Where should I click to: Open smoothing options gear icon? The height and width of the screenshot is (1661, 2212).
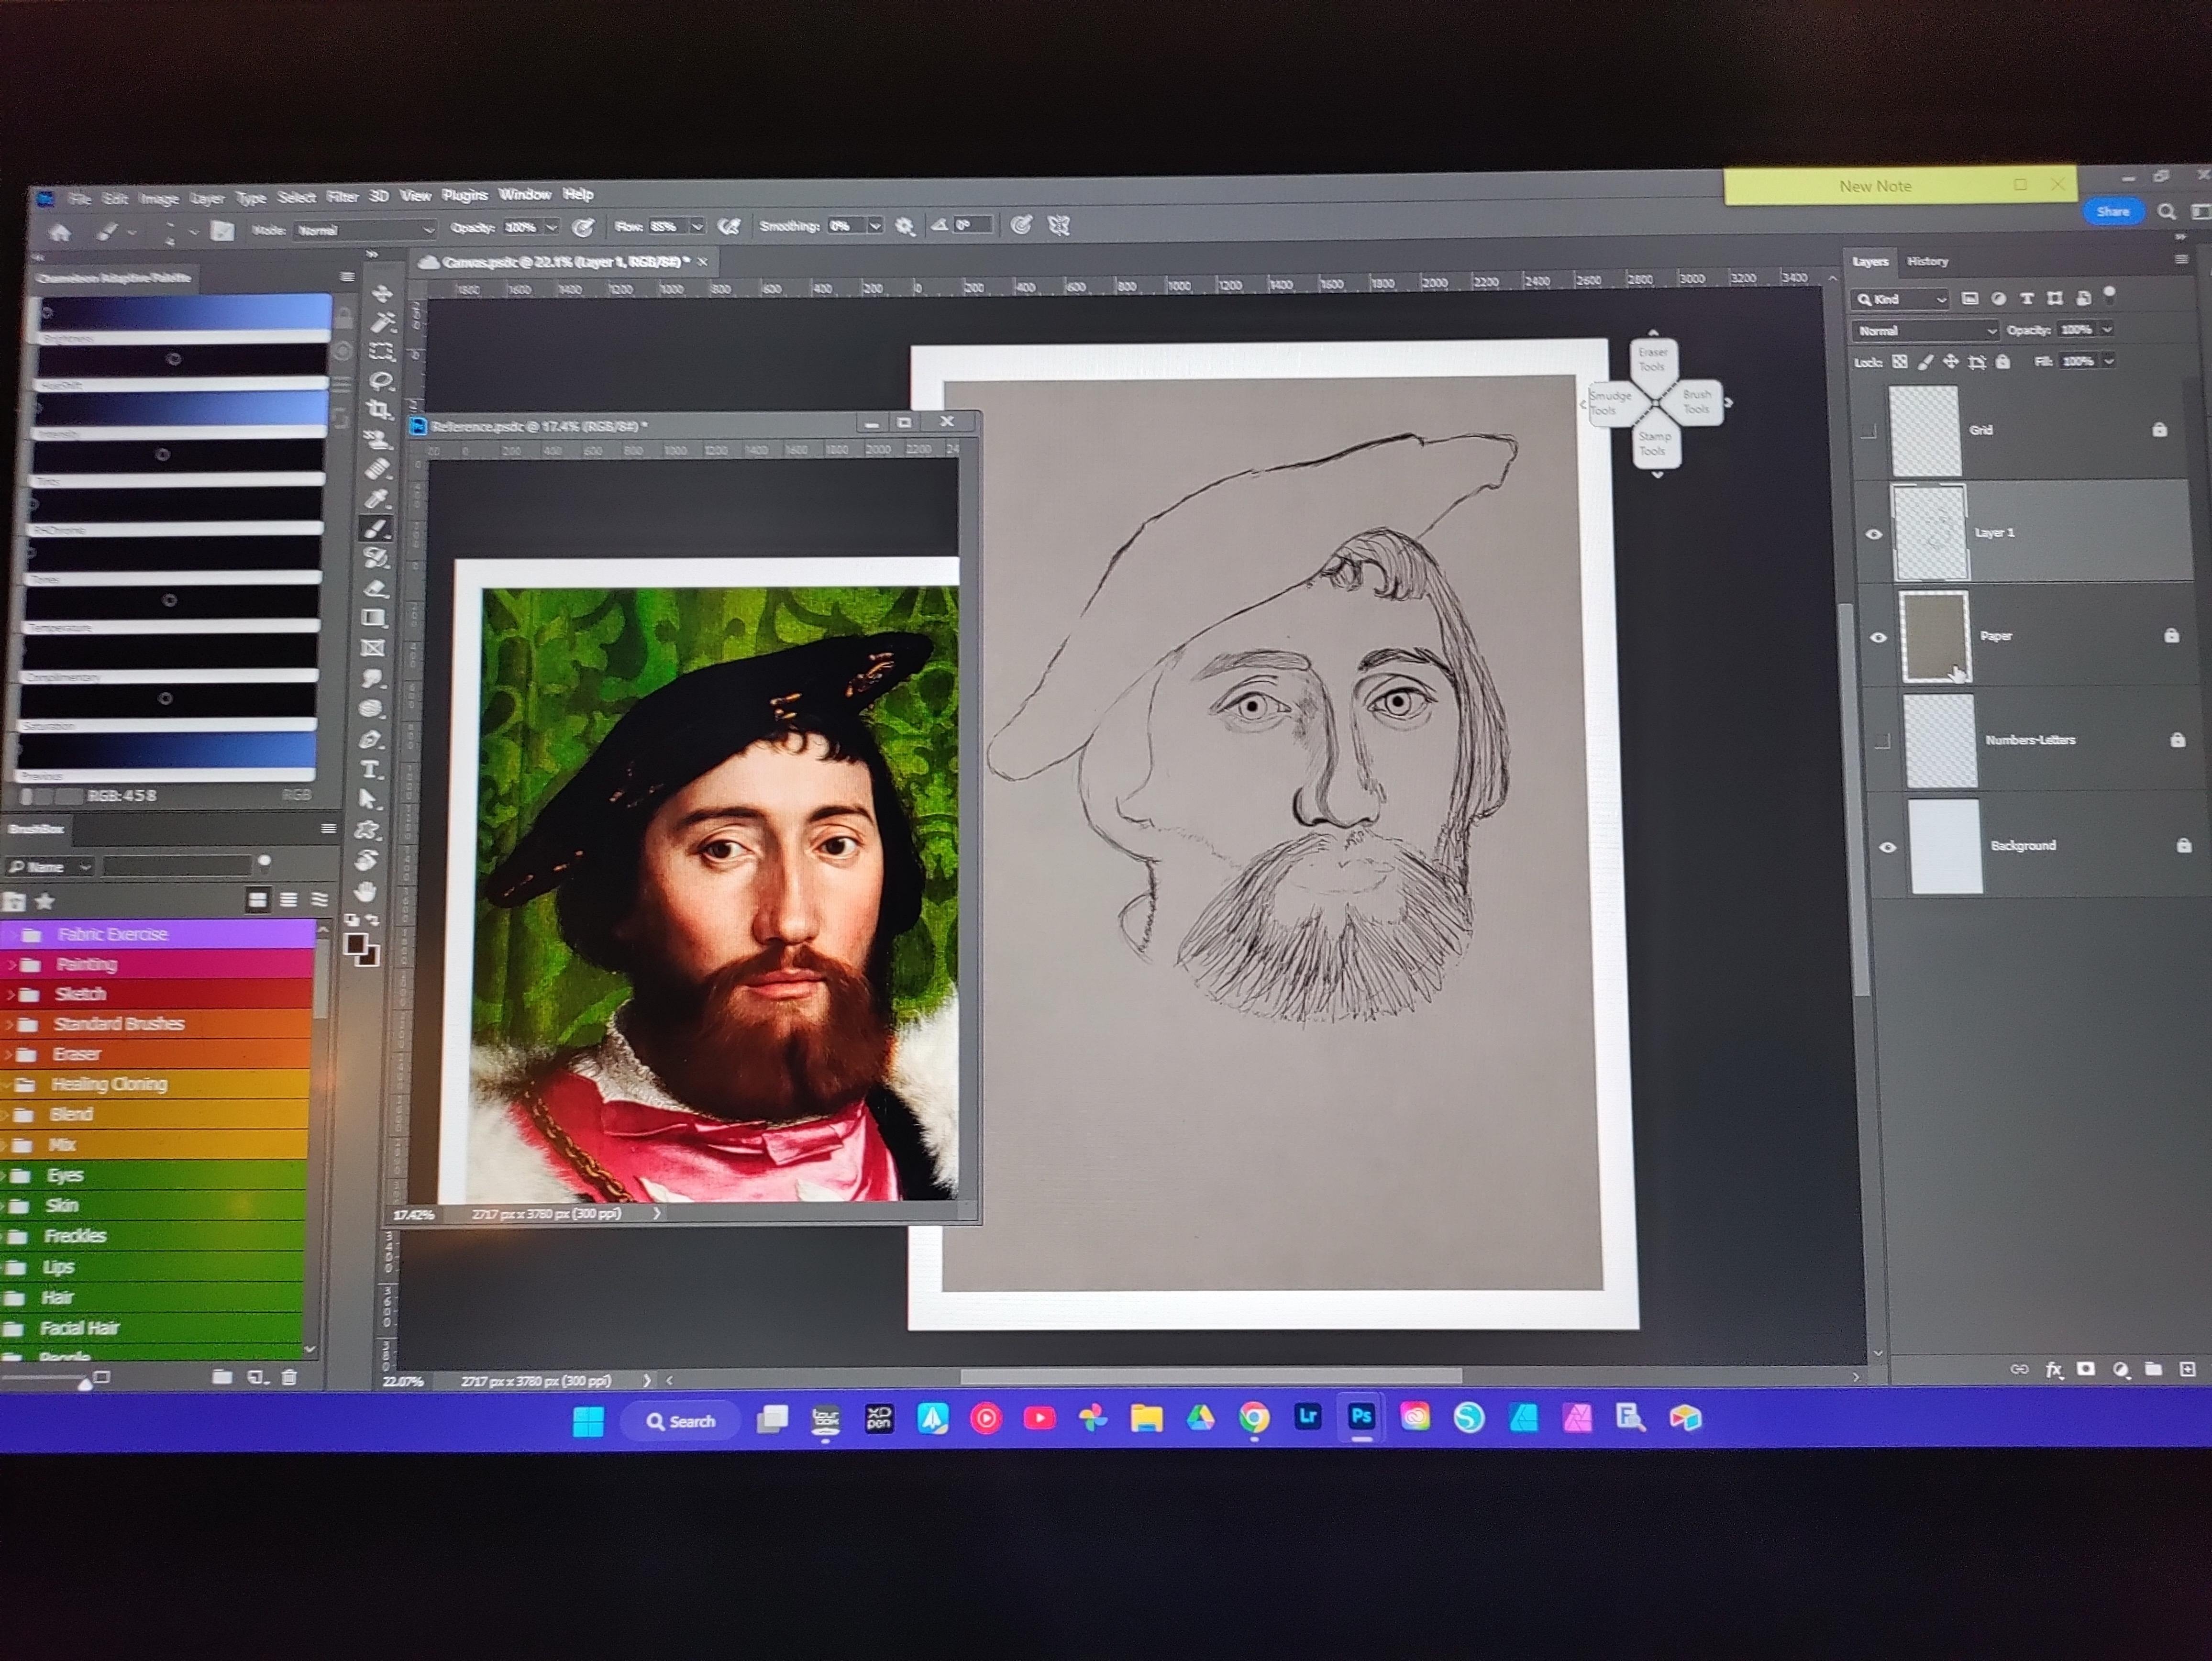pos(905,227)
